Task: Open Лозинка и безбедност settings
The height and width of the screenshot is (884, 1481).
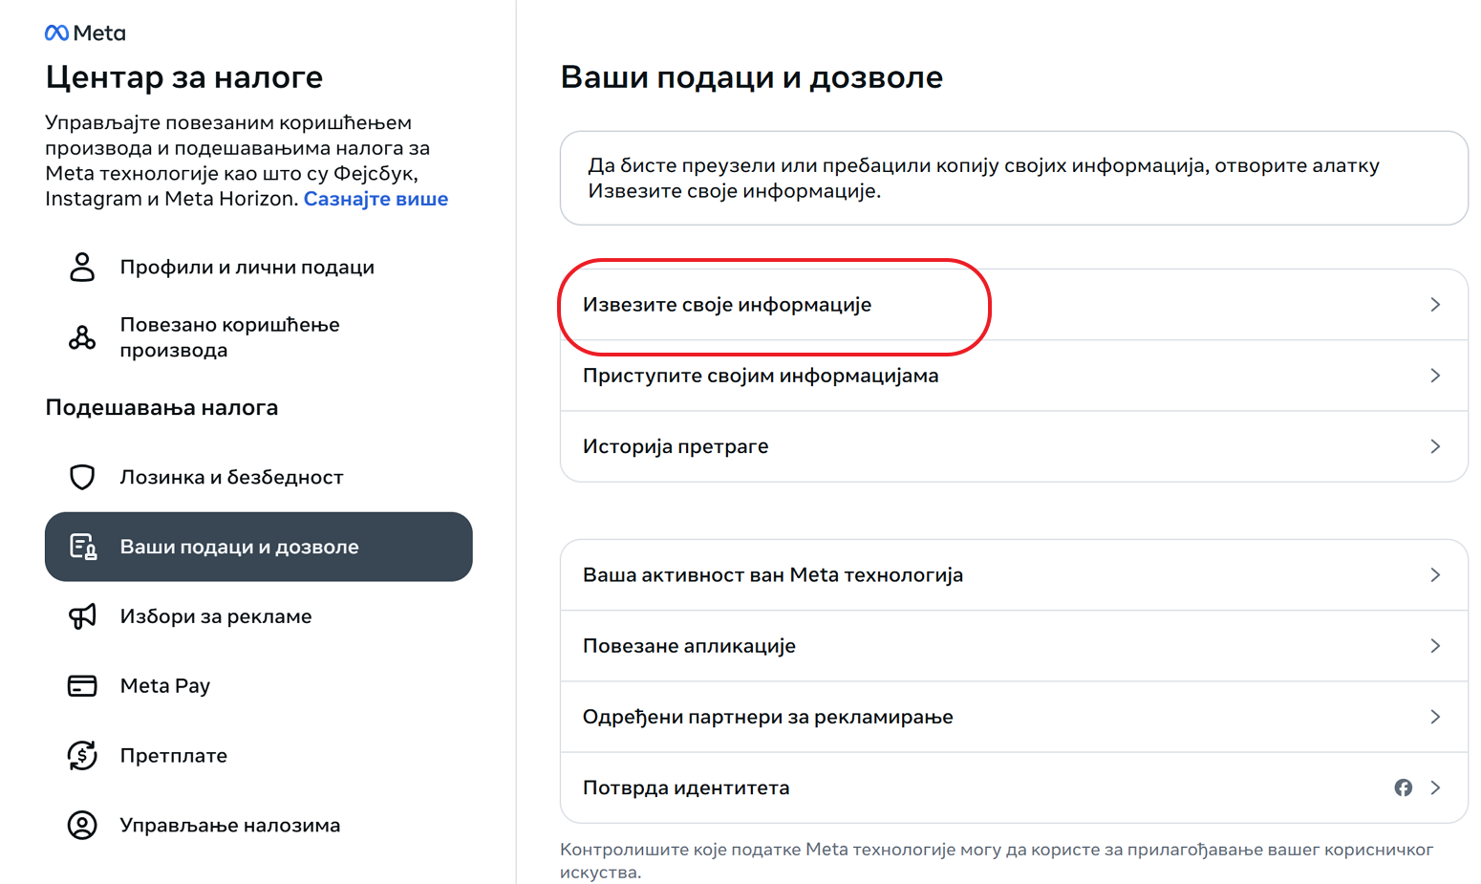Action: click(231, 477)
